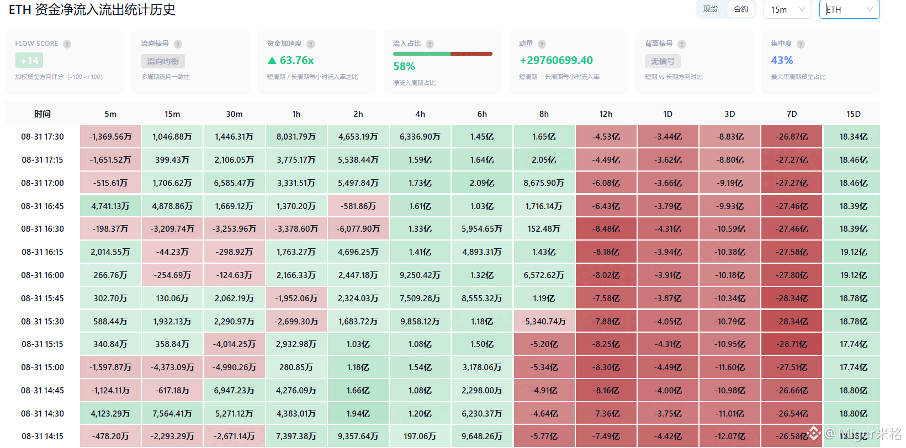906x448 pixels.
Task: Click the 背离信号 help icon
Action: 682,44
